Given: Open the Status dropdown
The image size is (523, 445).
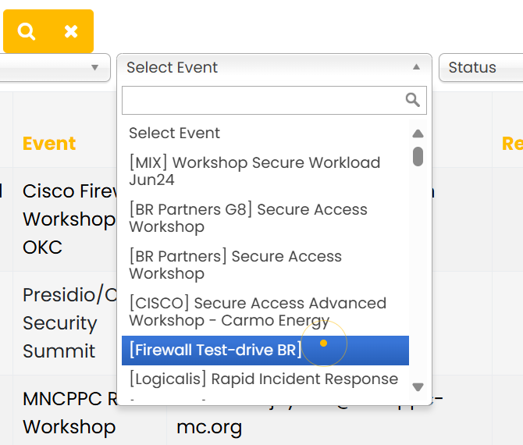Looking at the screenshot, I should (481, 67).
